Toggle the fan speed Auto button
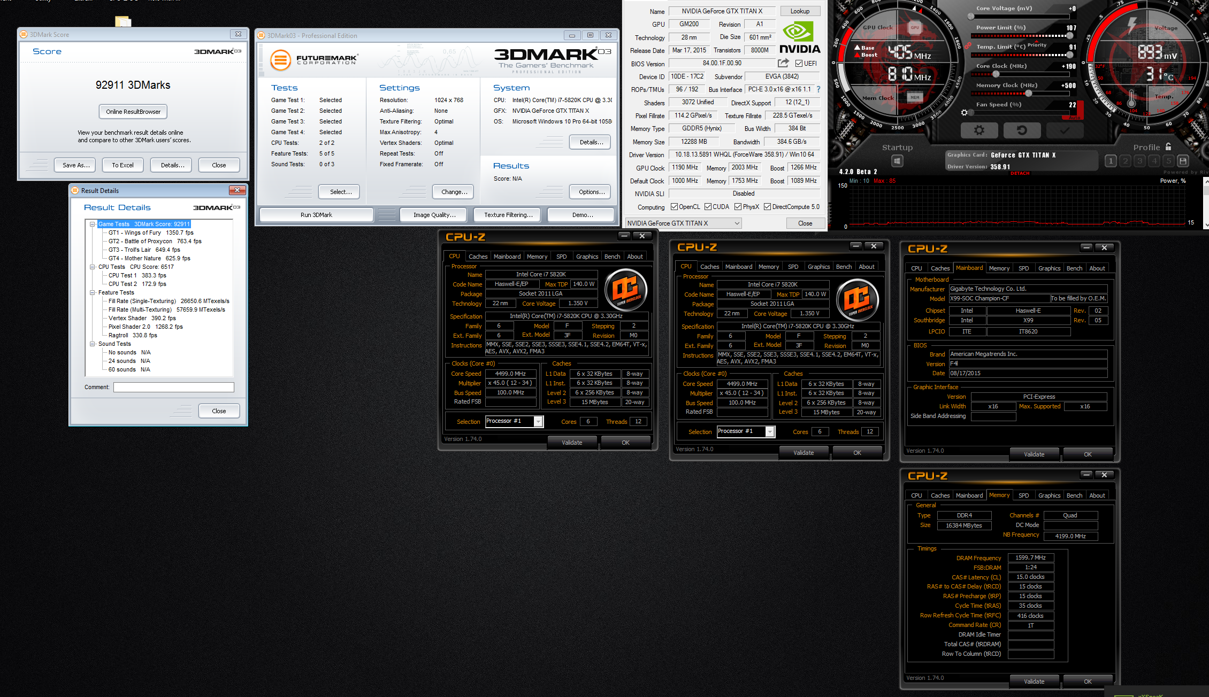Image resolution: width=1209 pixels, height=697 pixels. [1074, 117]
